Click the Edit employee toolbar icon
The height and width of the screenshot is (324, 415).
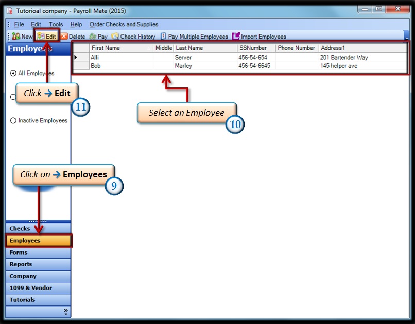[41, 36]
